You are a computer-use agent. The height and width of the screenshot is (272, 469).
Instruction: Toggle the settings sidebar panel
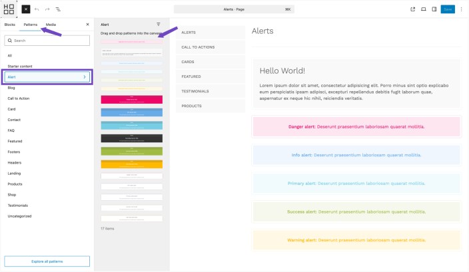click(x=434, y=9)
